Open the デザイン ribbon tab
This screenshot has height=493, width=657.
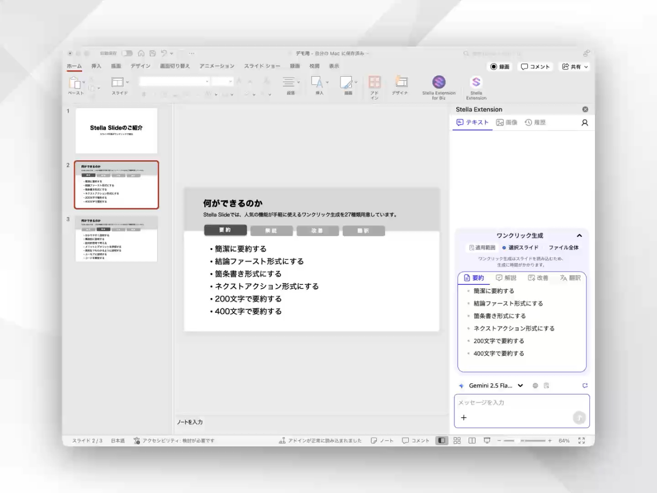(141, 66)
